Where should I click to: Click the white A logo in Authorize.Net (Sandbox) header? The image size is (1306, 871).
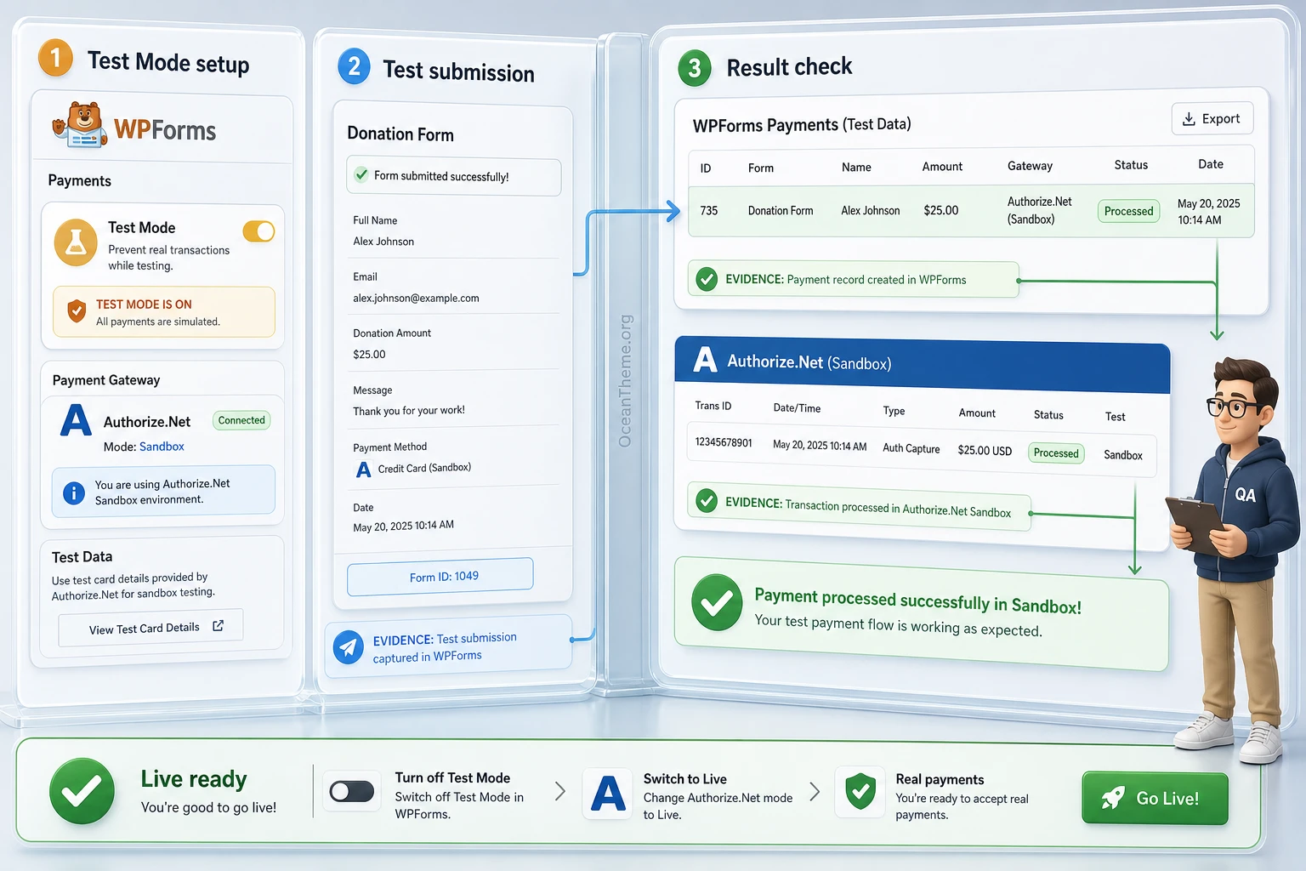point(705,360)
